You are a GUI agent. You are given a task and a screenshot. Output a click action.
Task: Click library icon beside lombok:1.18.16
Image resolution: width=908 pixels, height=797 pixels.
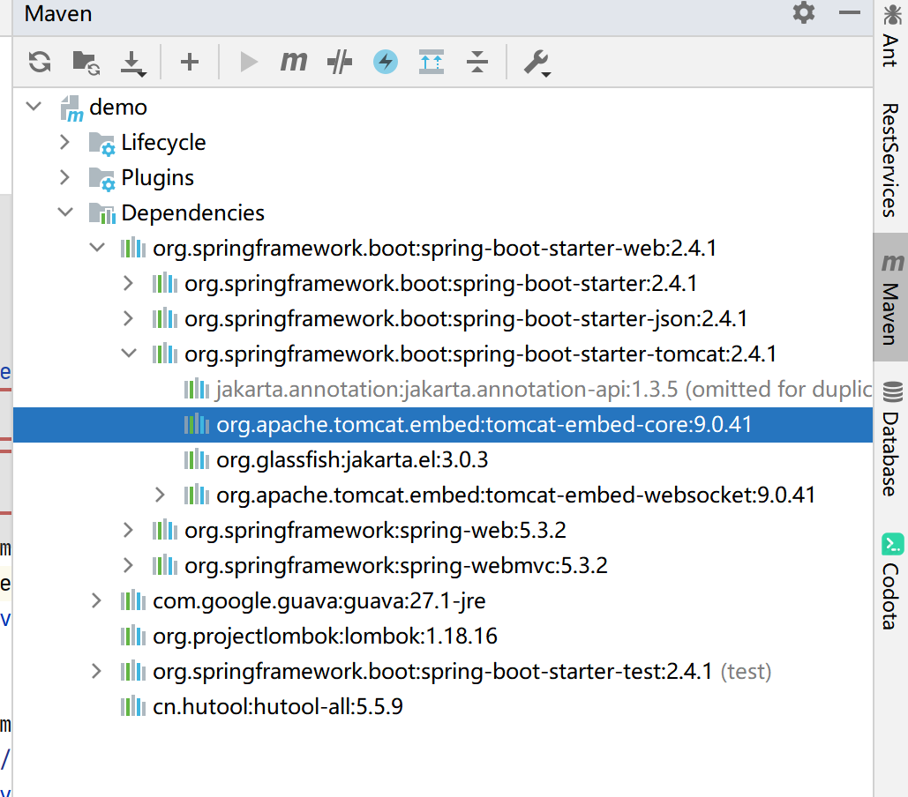tap(132, 636)
